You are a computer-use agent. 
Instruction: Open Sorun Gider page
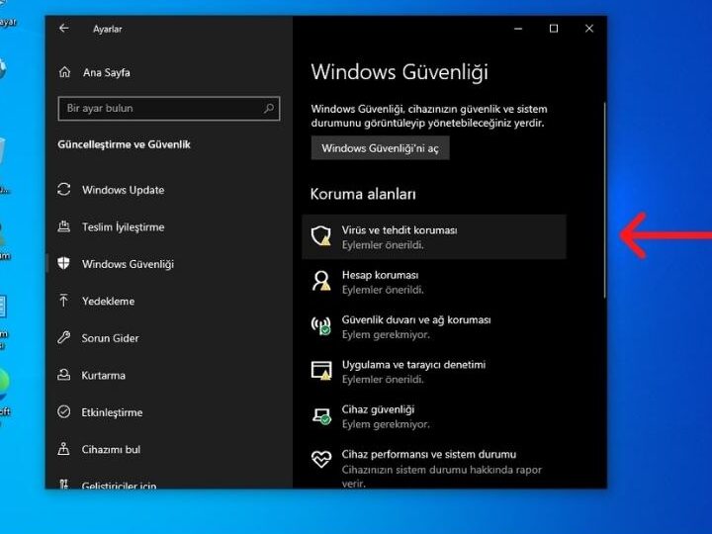coord(111,338)
